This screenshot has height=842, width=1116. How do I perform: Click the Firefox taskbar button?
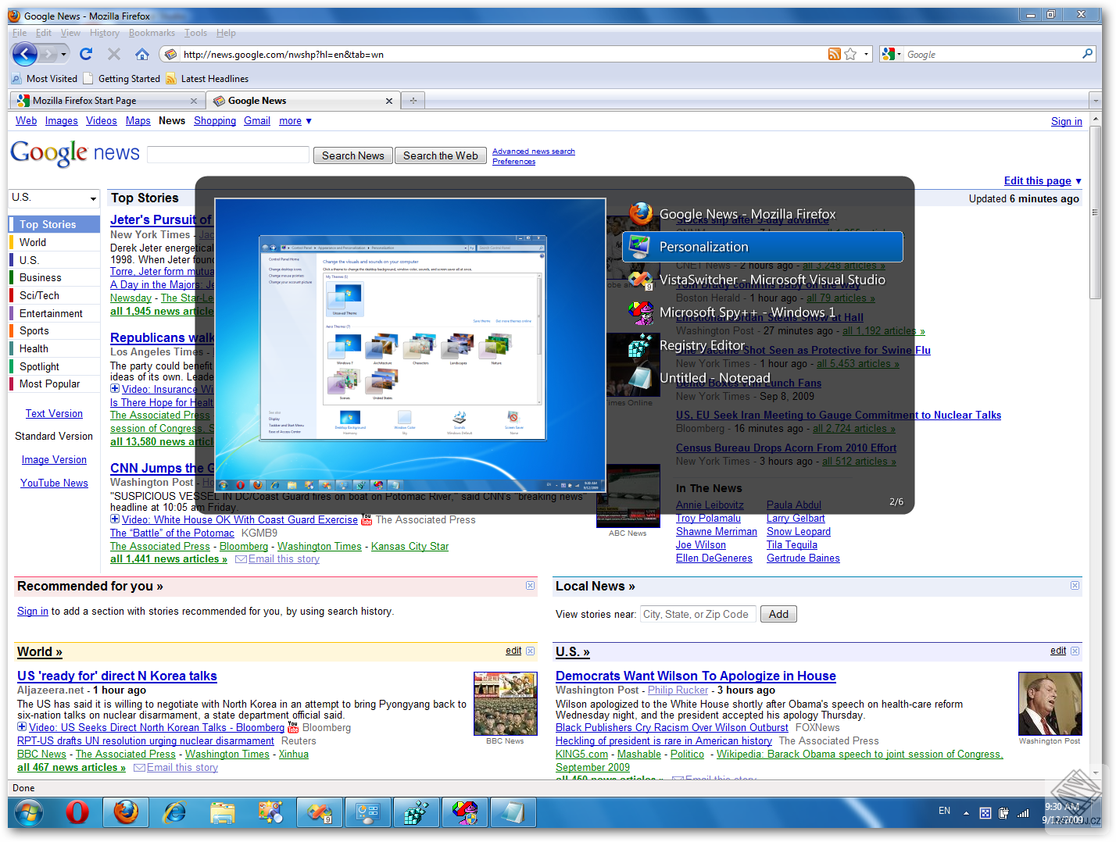pos(126,813)
